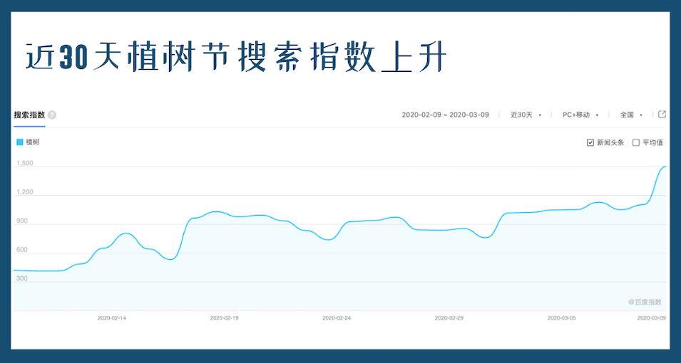Enable the 平均值 checkbox
The height and width of the screenshot is (363, 681).
[x=636, y=142]
